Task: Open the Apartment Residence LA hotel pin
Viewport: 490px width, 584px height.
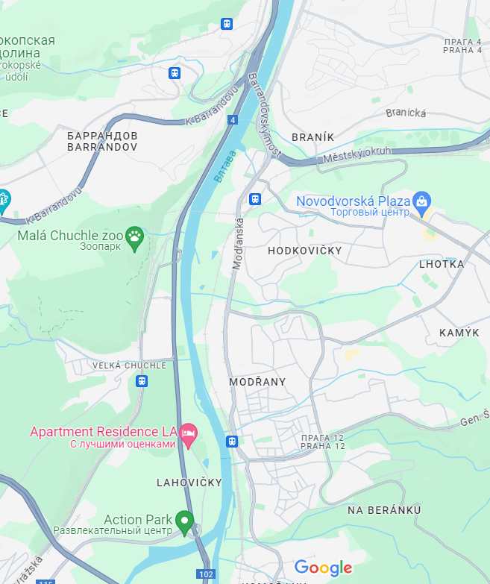Action: click(x=189, y=436)
